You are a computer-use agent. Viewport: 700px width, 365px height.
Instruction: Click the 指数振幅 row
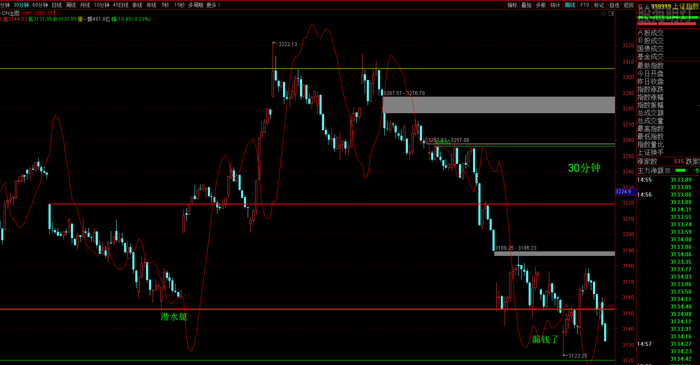(668, 105)
